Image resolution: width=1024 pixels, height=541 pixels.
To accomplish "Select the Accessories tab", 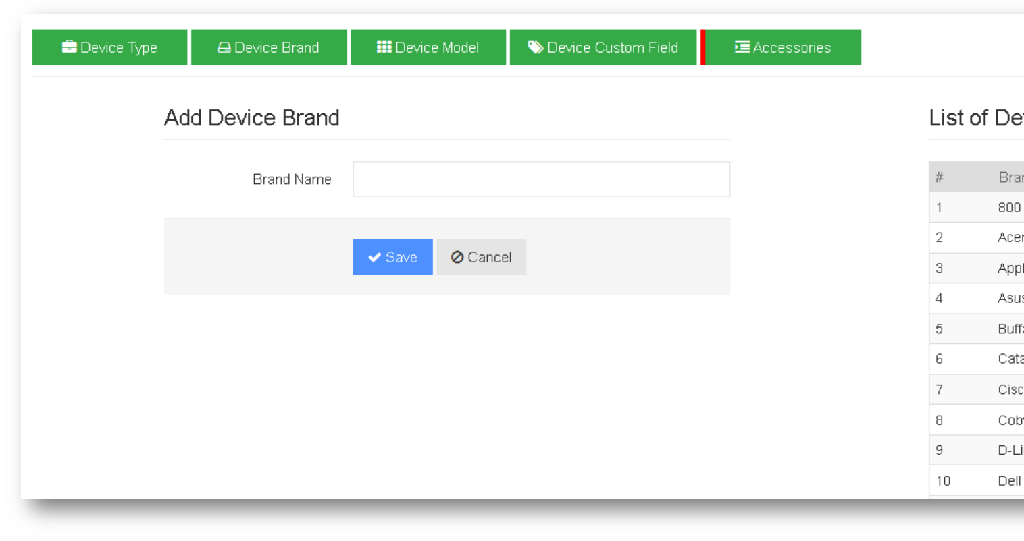I will [782, 47].
